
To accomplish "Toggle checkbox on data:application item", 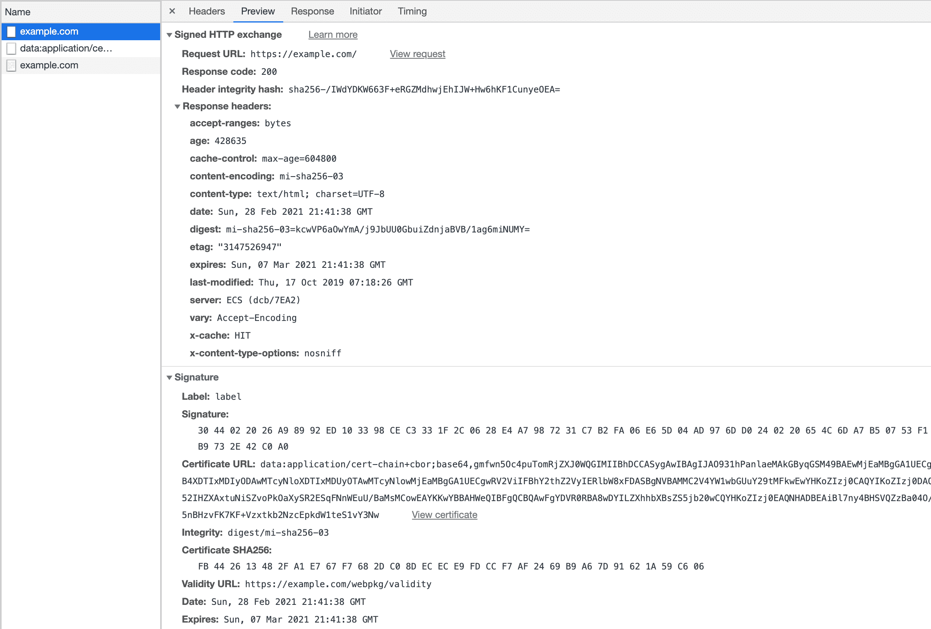I will [x=12, y=48].
